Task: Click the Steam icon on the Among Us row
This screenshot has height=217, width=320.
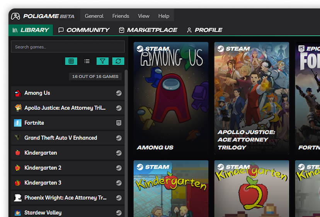Action: pyautogui.click(x=119, y=93)
